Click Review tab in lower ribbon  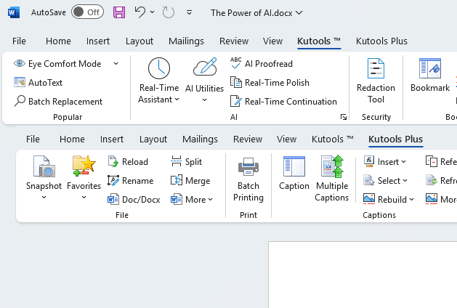pyautogui.click(x=248, y=139)
